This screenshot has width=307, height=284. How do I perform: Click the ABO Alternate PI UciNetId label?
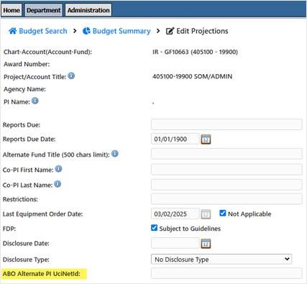42,274
